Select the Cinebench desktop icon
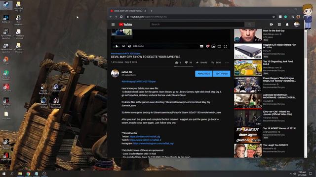The width and height of the screenshot is (316, 177). pyautogui.click(x=56, y=88)
